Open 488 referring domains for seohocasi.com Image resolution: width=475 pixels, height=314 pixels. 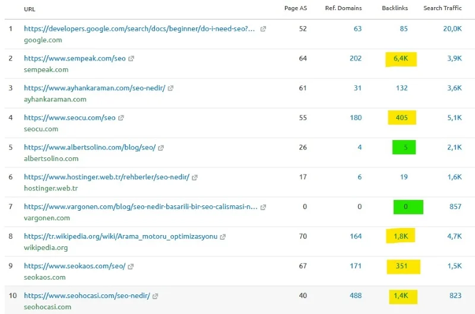(x=355, y=296)
